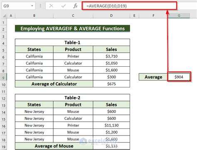The height and width of the screenshot is (150, 197).
Task: Select the cell with $1,050
Action: 111,63
